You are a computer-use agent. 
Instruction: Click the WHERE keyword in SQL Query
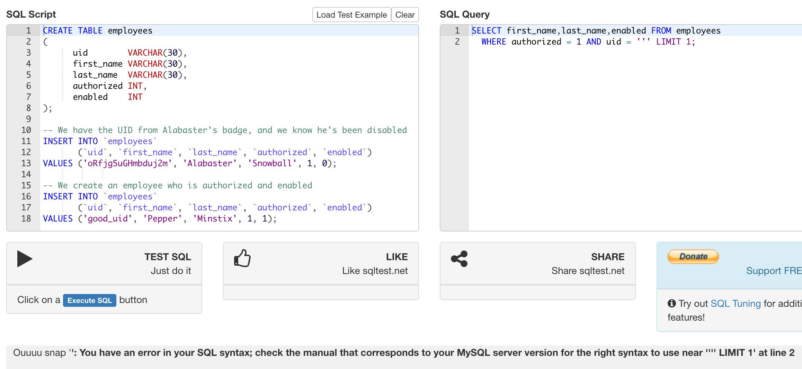[x=494, y=42]
